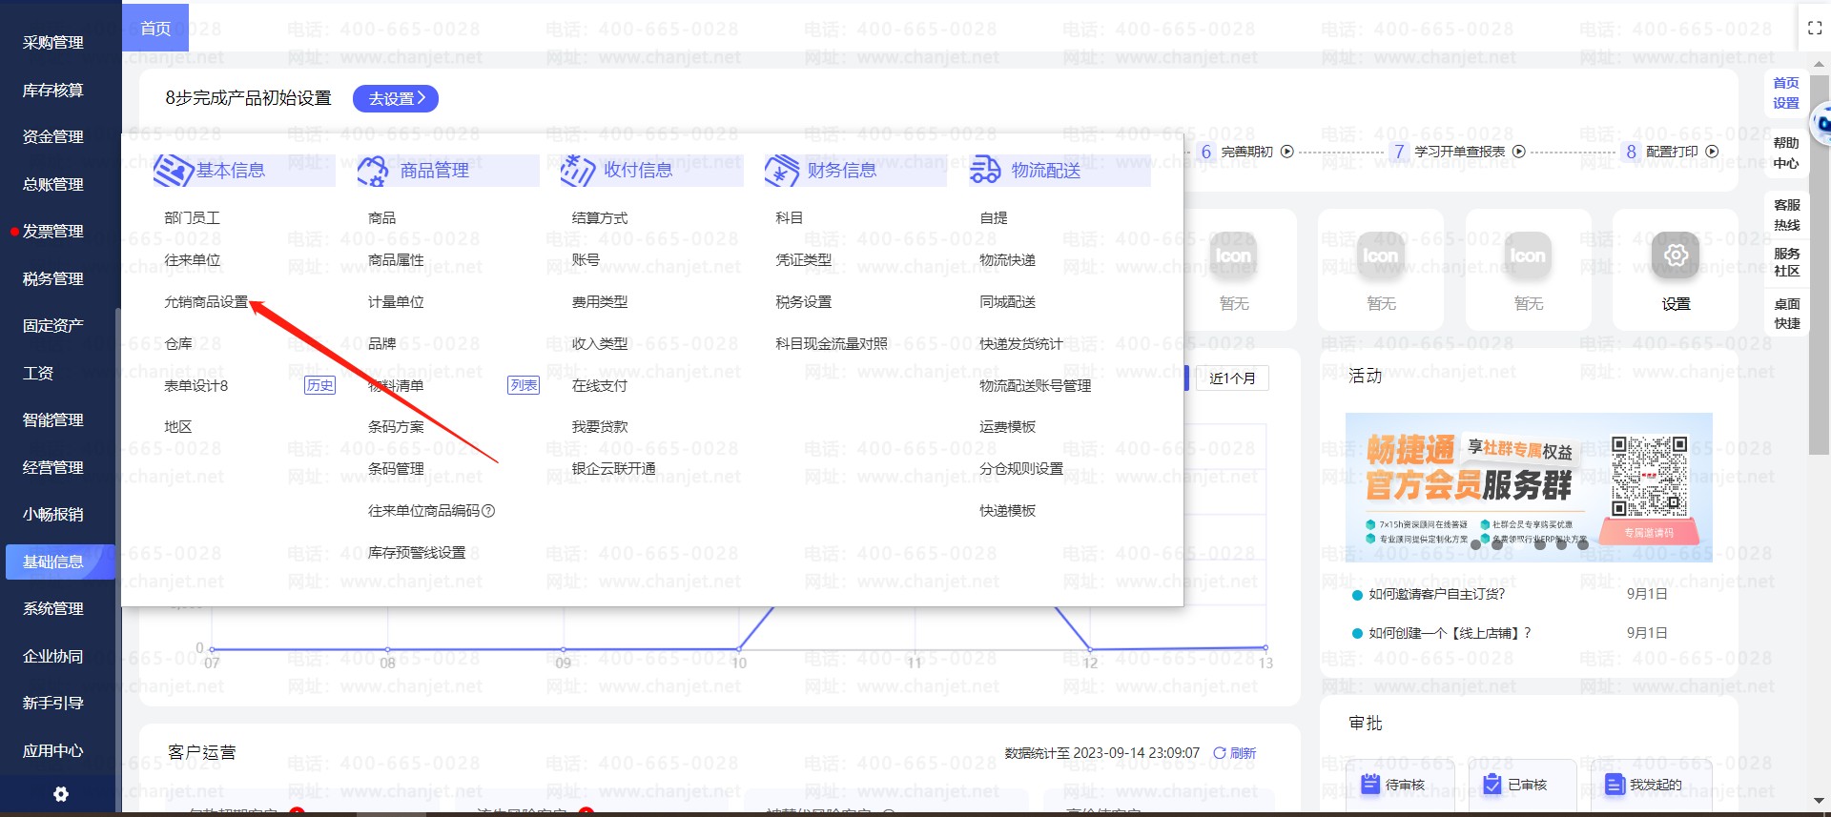Viewport: 1831px width, 817px height.
Task: Open the 允销商品设置 menu entry
Action: tap(206, 302)
